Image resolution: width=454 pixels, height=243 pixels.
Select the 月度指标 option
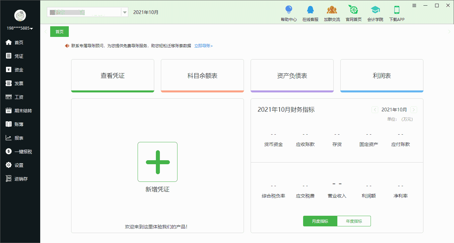[x=320, y=221]
